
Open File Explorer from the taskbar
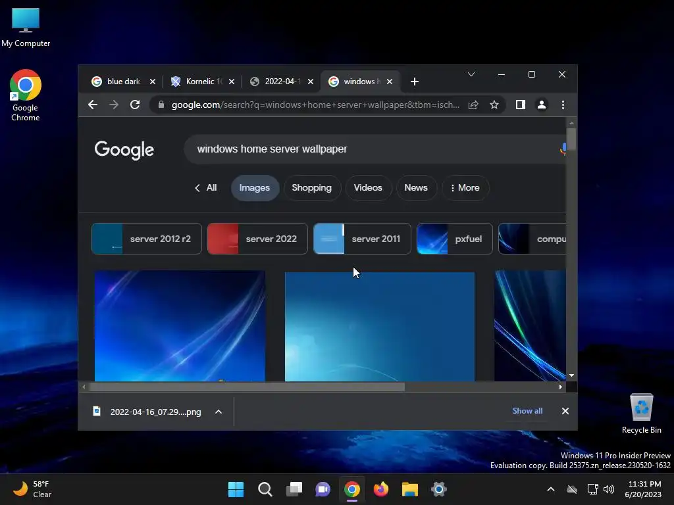coord(410,489)
